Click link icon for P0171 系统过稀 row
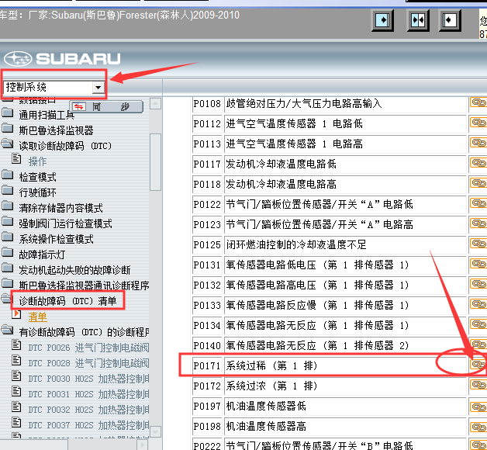Screen dimensions: 487x450 coord(478,364)
